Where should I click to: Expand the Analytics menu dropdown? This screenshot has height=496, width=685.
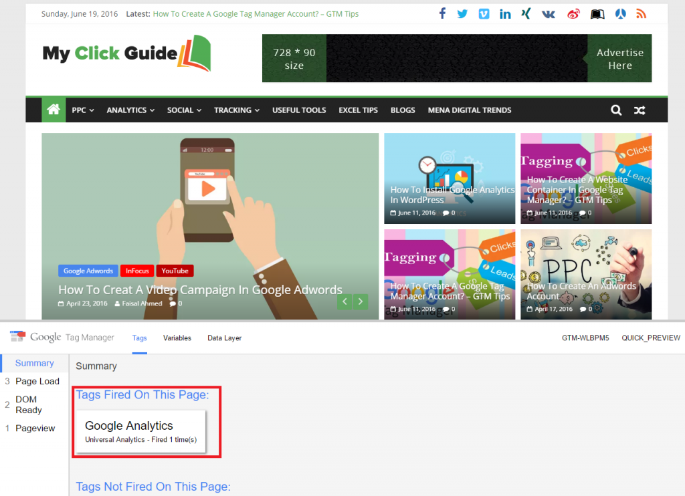point(130,110)
